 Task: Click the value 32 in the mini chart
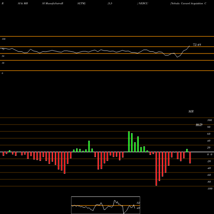click(138, 203)
